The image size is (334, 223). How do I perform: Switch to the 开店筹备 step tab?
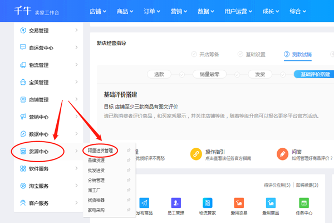click(205, 55)
